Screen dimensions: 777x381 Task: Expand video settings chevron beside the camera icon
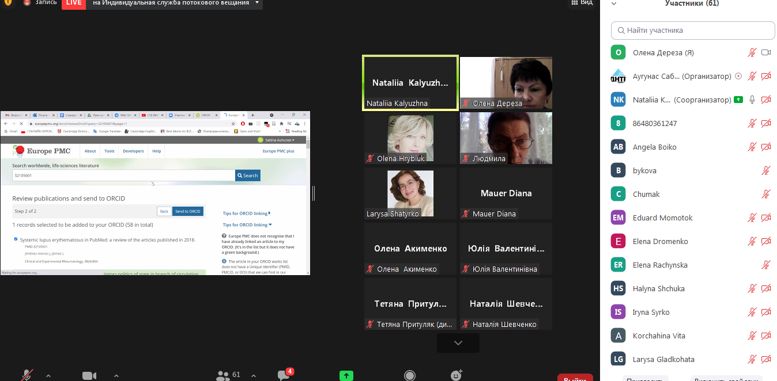(x=116, y=375)
